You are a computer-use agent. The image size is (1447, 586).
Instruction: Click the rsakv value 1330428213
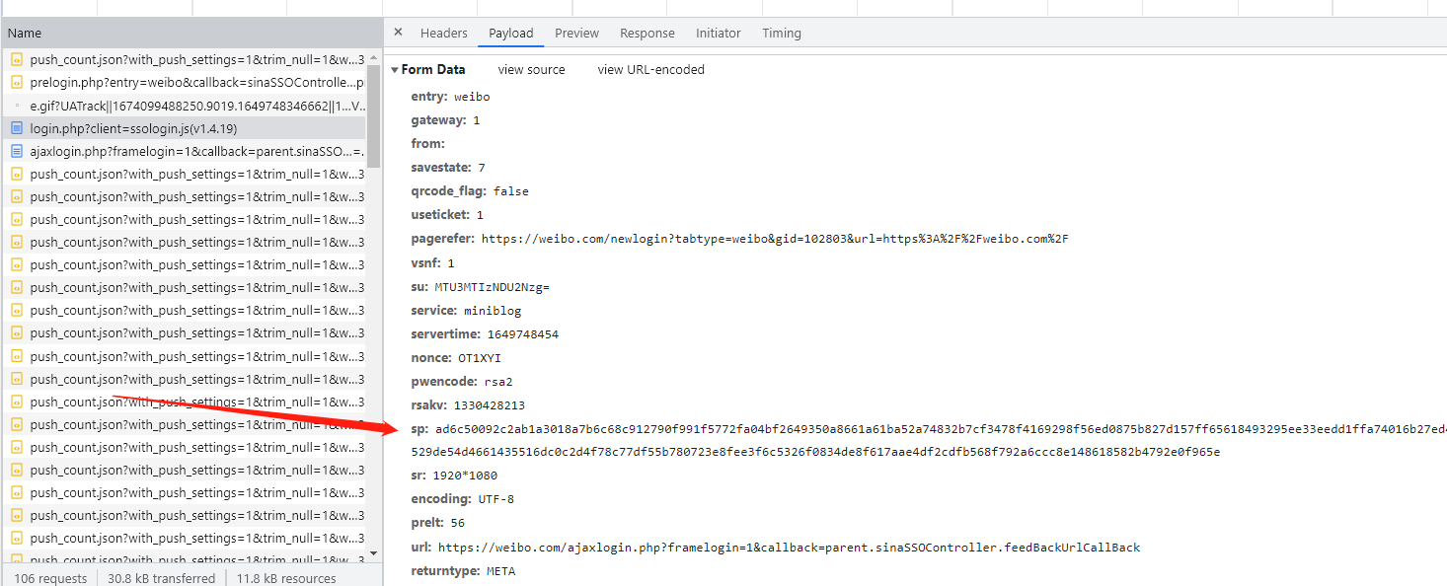point(489,405)
